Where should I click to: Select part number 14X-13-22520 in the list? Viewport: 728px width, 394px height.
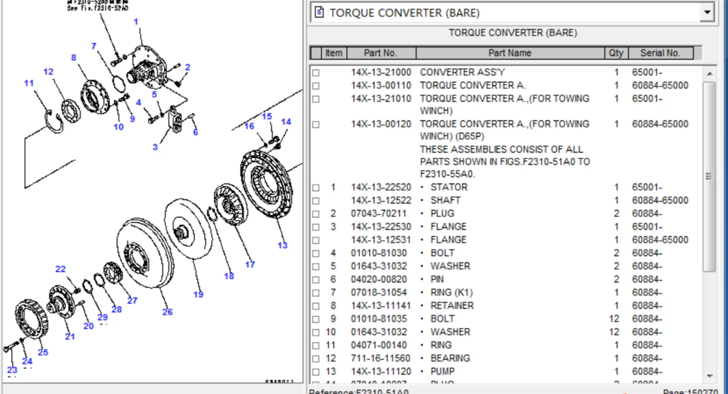click(381, 187)
